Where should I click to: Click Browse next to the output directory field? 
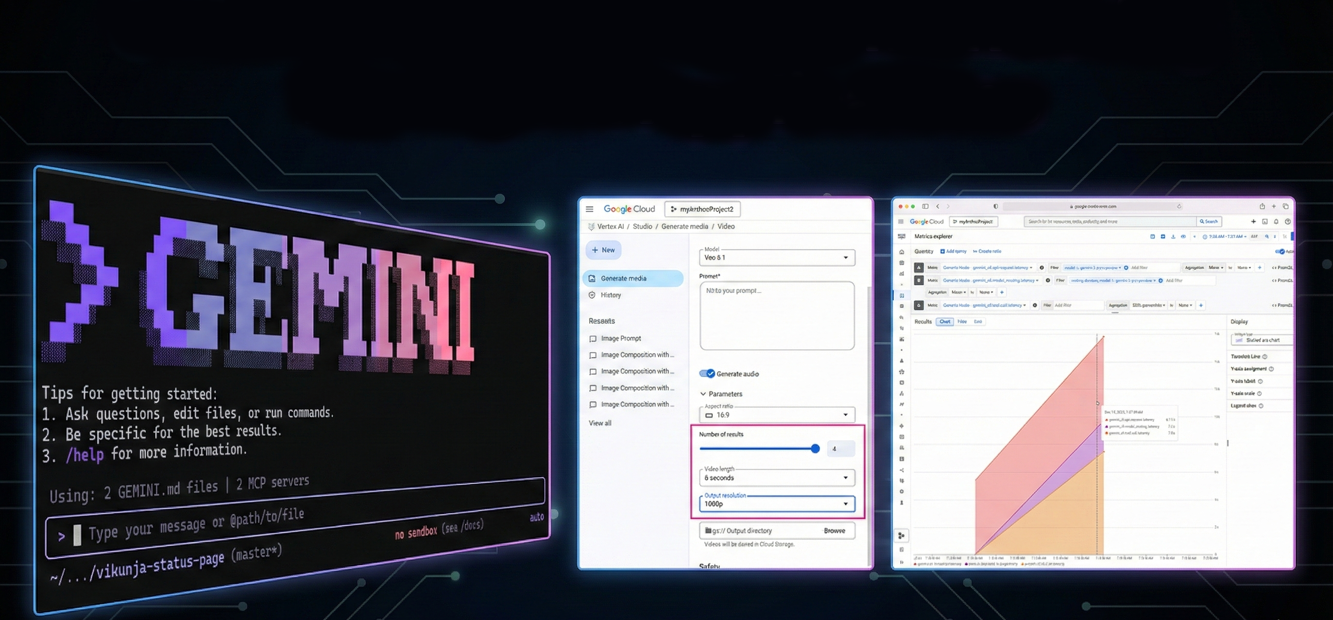(835, 531)
